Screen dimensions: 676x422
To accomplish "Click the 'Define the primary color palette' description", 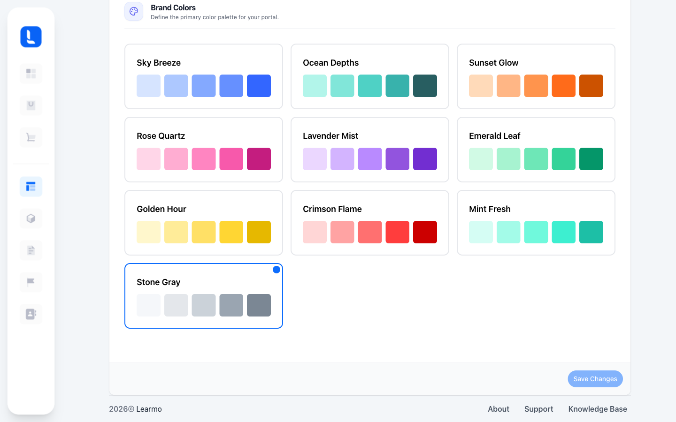I will 215,17.
